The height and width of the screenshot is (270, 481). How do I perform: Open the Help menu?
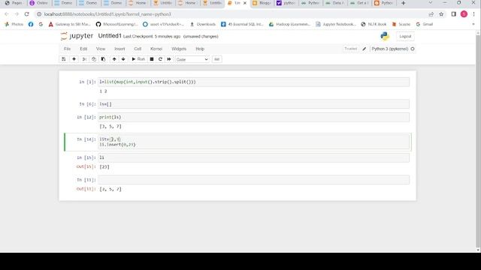tap(200, 49)
